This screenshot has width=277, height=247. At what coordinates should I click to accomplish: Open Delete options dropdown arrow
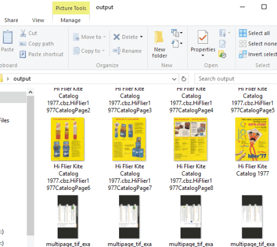[x=141, y=37]
